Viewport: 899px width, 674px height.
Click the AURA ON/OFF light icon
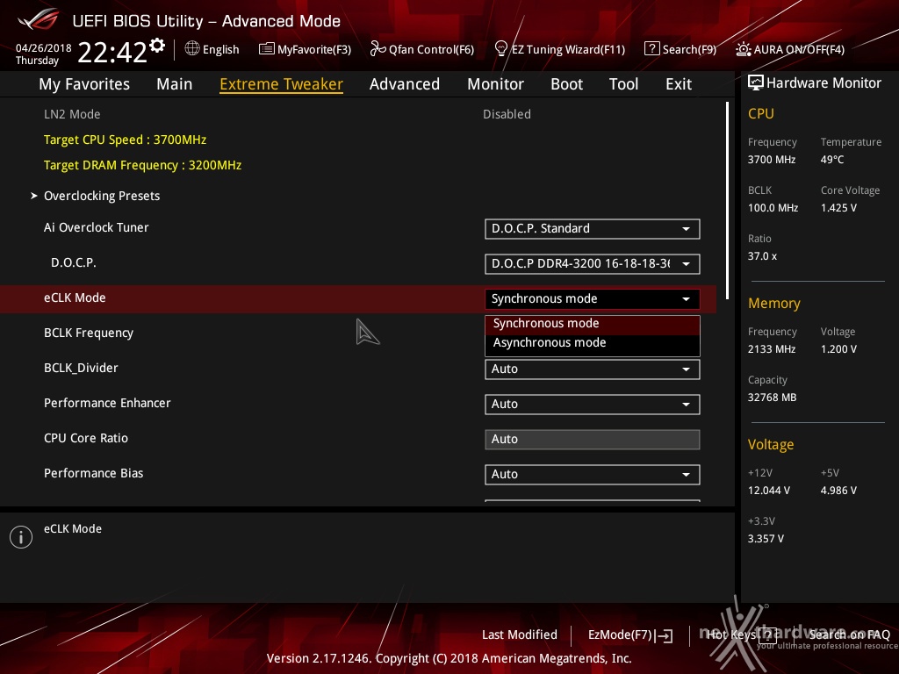[x=743, y=49]
